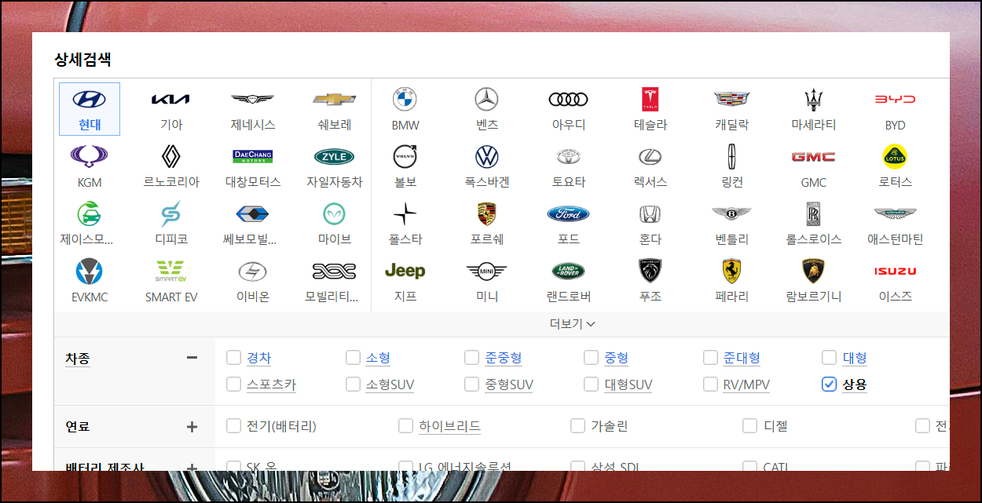Image resolution: width=982 pixels, height=503 pixels.
Task: Select the GMC red logo
Action: click(x=813, y=157)
